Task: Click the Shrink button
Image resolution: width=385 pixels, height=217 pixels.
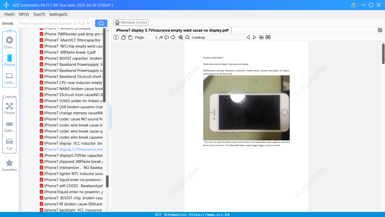Action: click(7, 23)
